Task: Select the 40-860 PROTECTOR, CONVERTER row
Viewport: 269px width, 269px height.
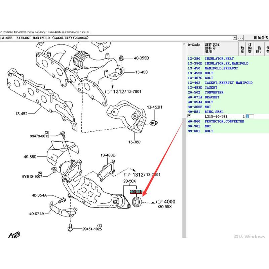Action: coord(228,121)
